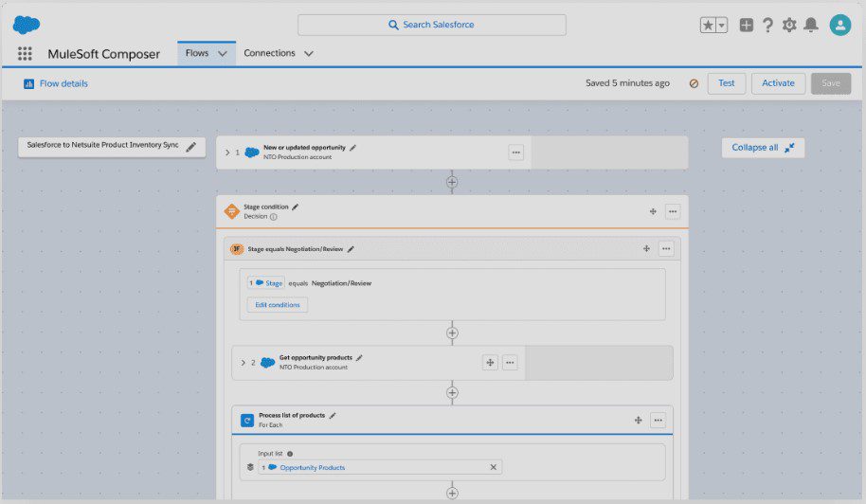The height and width of the screenshot is (504, 866).
Task: Open more options for the IF branch
Action: 666,249
